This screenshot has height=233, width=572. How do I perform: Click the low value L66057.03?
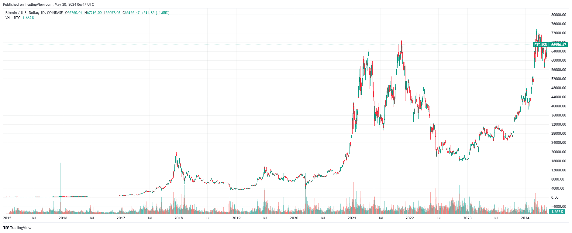pyautogui.click(x=112, y=13)
